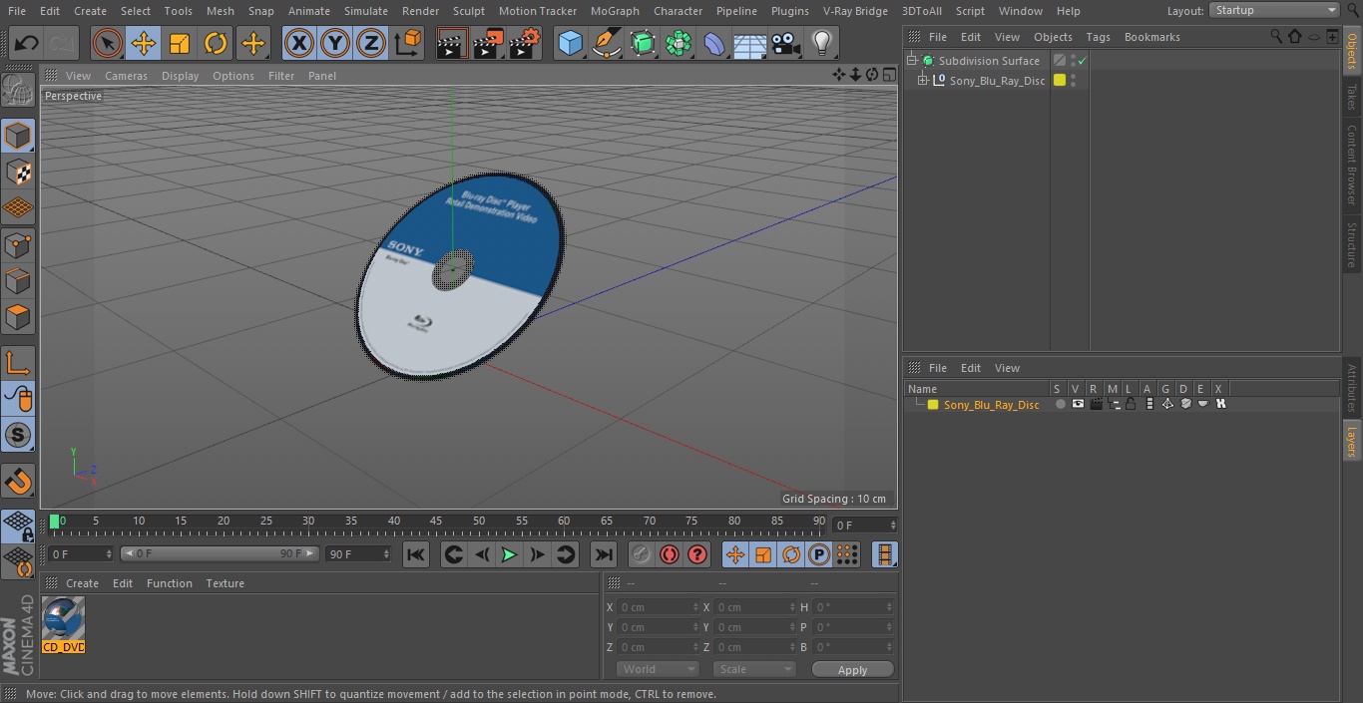Click the Make Editable icon
The width and height of the screenshot is (1363, 703).
(18, 90)
